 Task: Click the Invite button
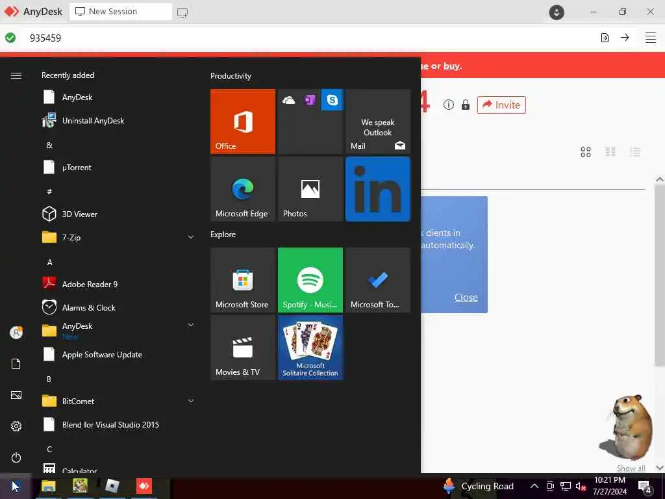(x=501, y=105)
